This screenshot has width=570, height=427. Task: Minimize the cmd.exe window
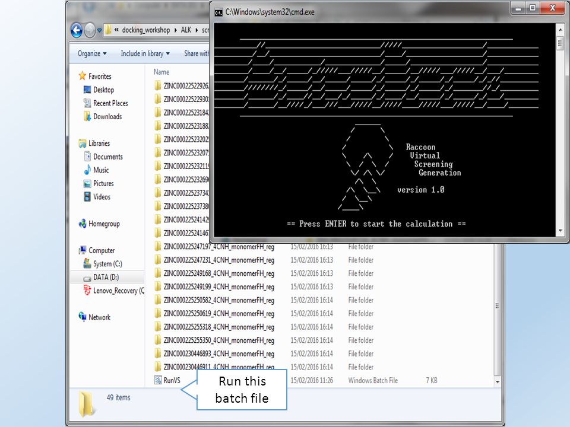click(519, 8)
